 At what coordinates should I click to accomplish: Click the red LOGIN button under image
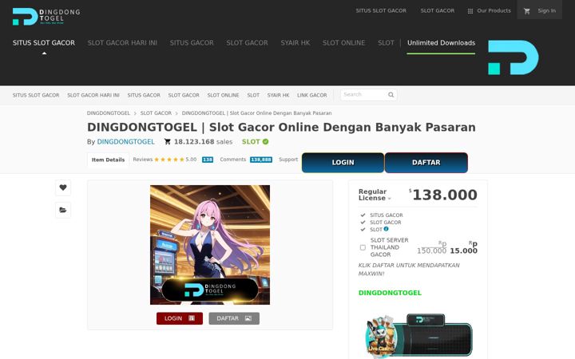point(180,318)
